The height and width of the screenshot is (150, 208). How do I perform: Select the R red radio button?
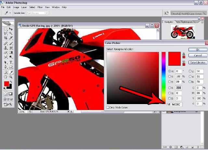[169, 88]
